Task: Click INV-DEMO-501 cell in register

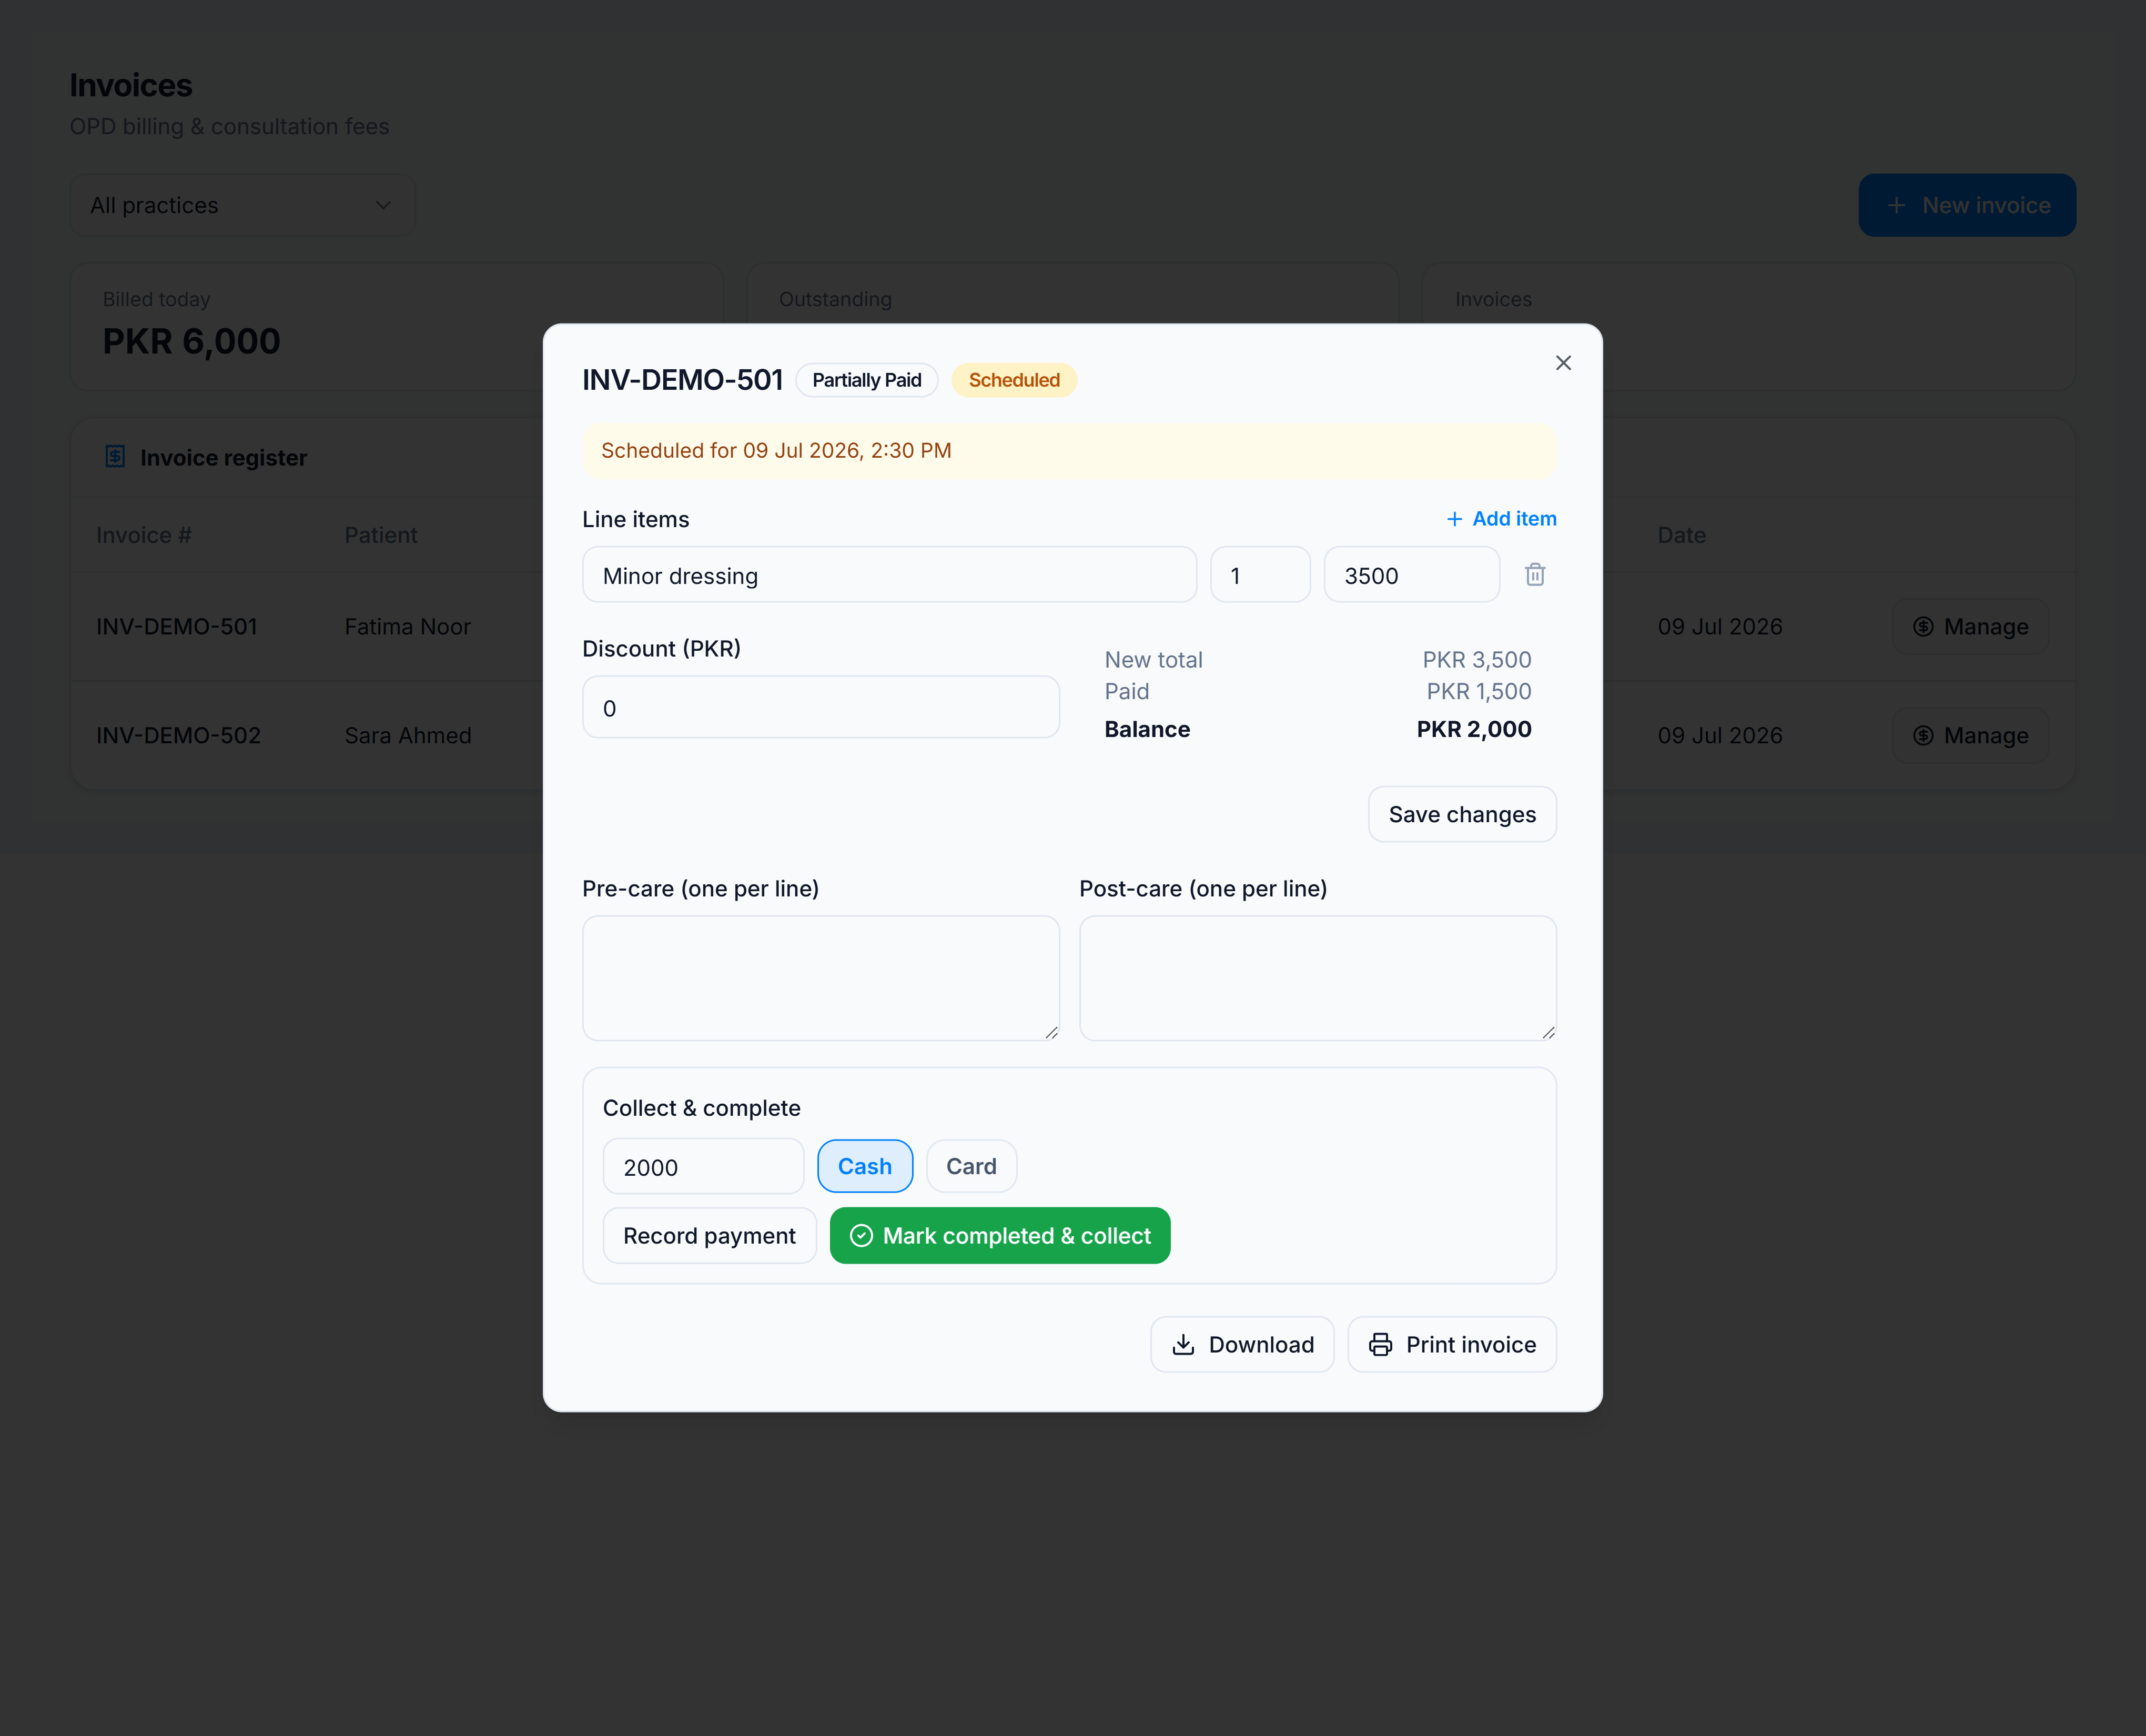Action: pyautogui.click(x=177, y=627)
